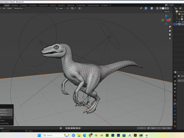This screenshot has width=184, height=138.
Task: Toggle the show gizmo button
Action: pos(146,8)
